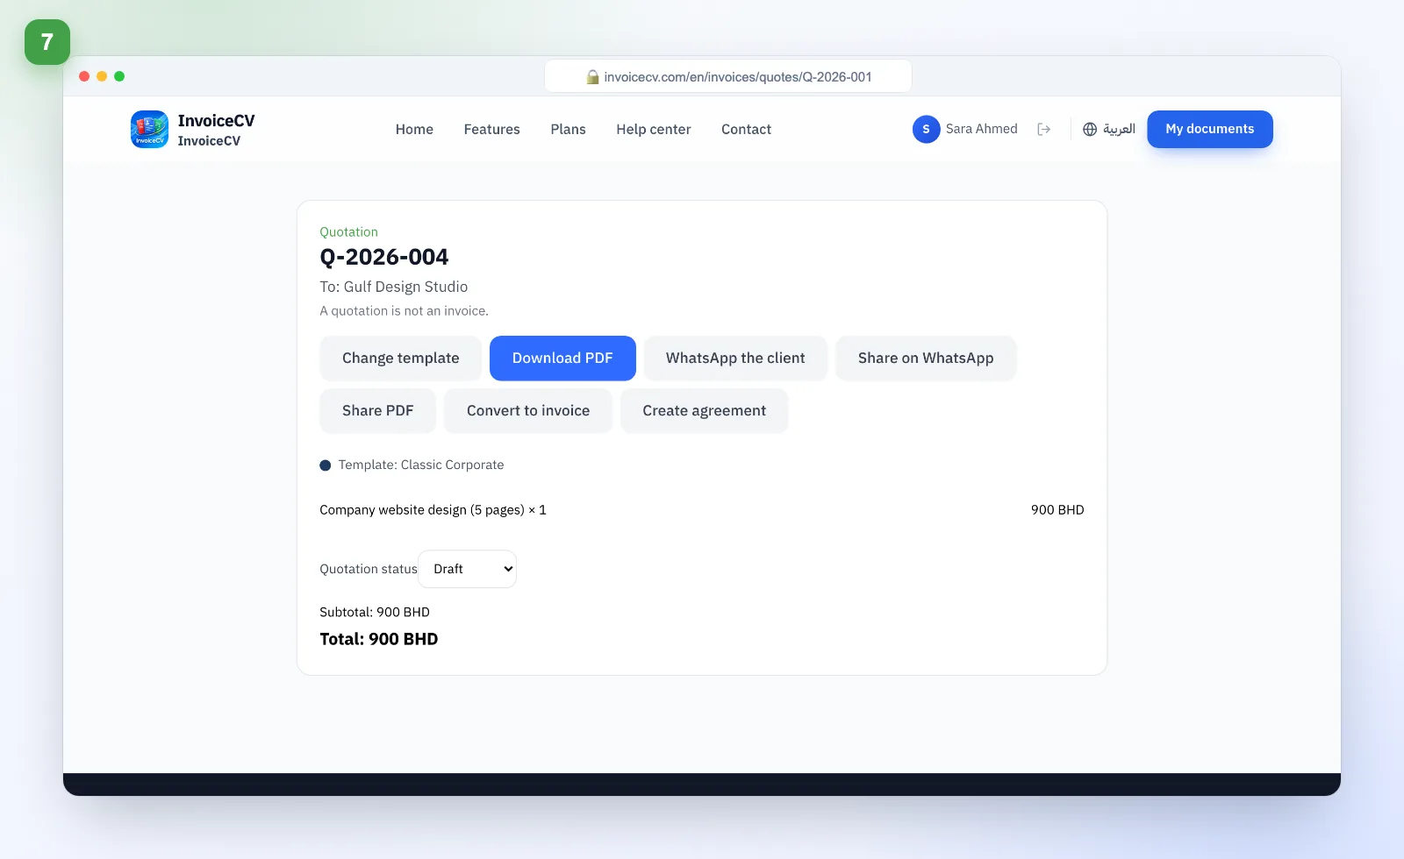The width and height of the screenshot is (1404, 859).
Task: Open the Plans nav item
Action: click(568, 129)
